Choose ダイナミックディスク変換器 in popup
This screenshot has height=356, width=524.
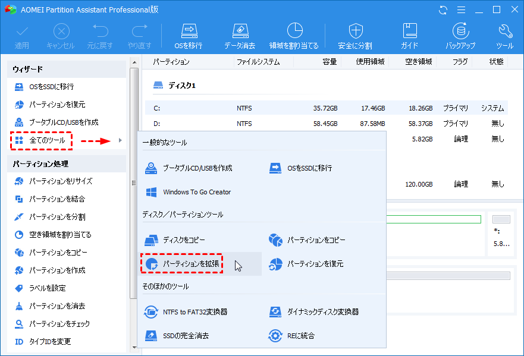tap(314, 312)
